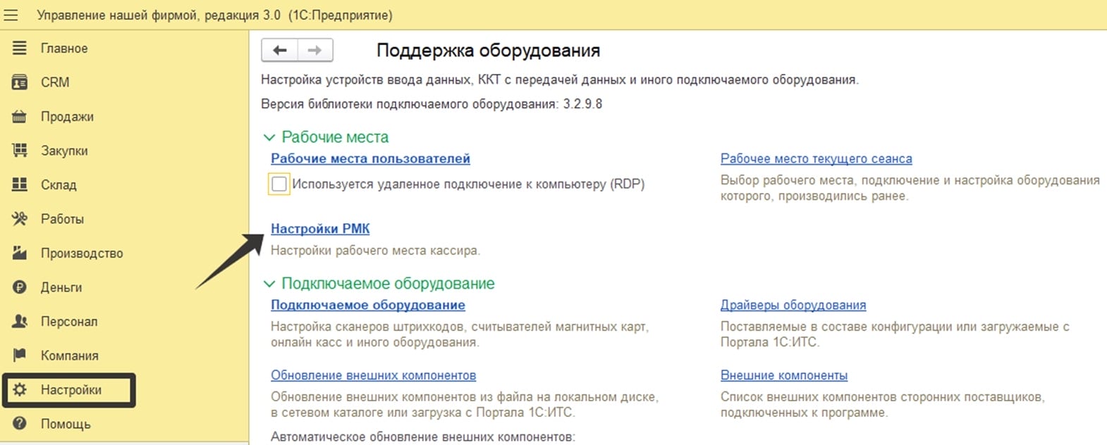Open the Подключаемое оборудование blue link

click(x=368, y=305)
